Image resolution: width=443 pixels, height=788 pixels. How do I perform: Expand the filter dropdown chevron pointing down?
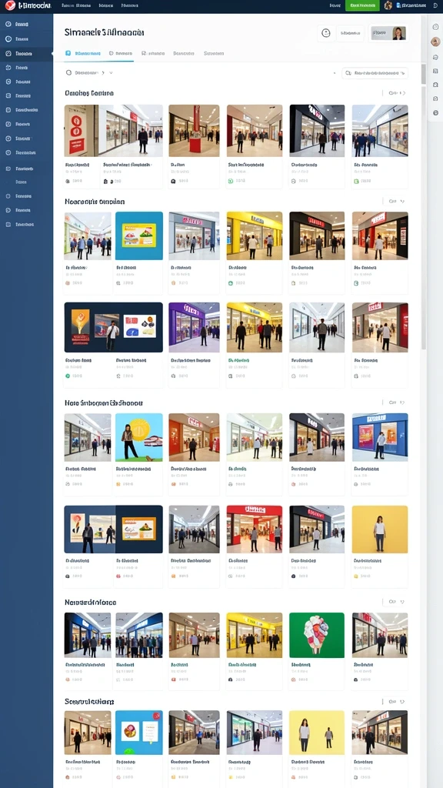click(x=111, y=73)
